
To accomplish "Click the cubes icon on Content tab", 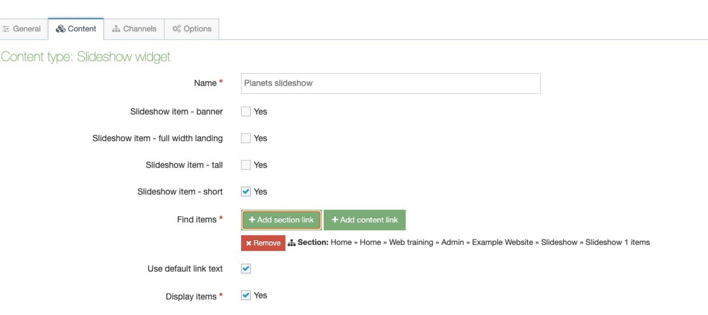I will click(x=60, y=29).
